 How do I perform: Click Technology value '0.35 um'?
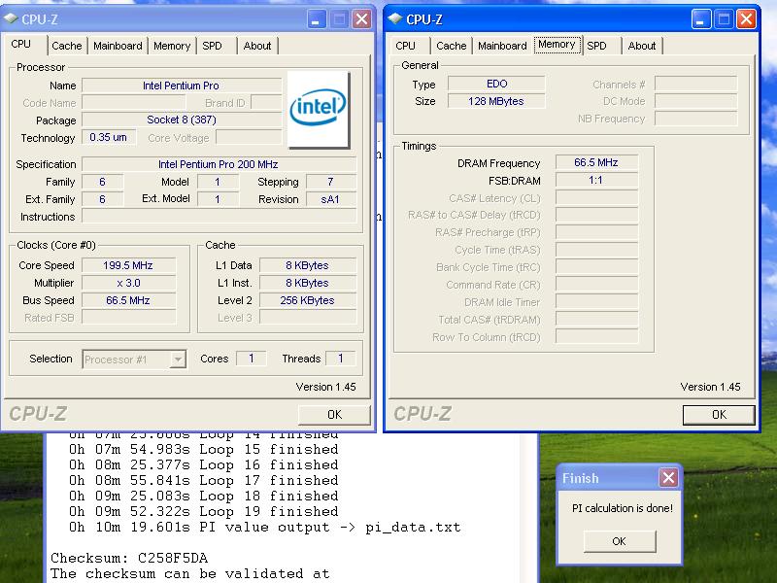(x=109, y=137)
